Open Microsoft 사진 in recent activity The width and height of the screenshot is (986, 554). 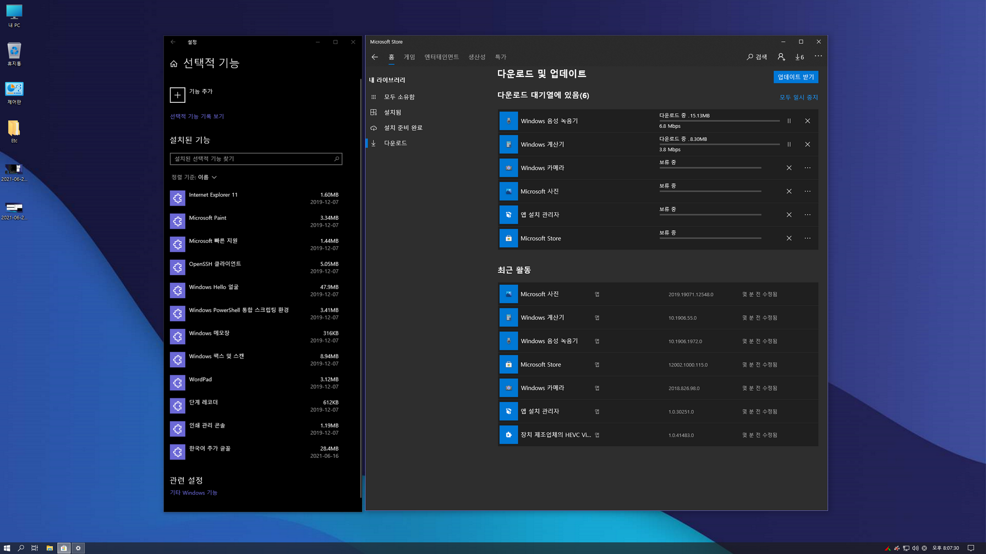(x=658, y=294)
